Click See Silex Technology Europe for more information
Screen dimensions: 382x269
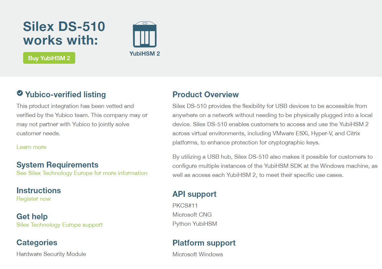coord(82,173)
